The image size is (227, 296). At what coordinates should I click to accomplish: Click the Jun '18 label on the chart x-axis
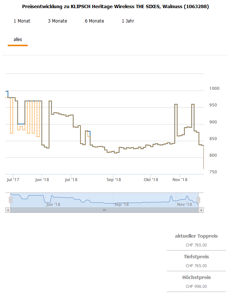(42, 180)
